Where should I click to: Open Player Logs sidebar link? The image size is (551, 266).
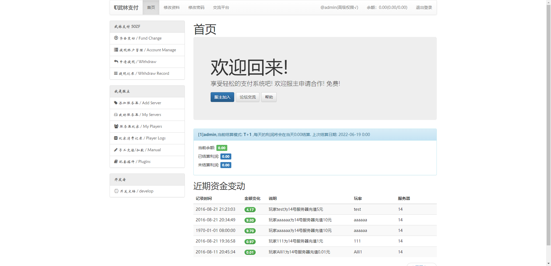point(147,138)
